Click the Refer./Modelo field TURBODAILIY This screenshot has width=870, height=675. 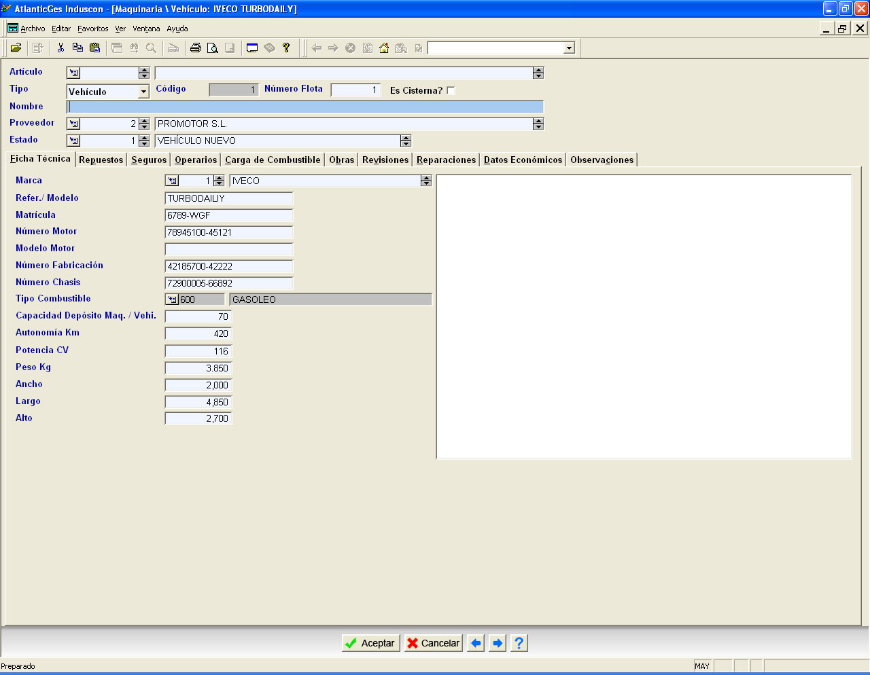coord(229,198)
